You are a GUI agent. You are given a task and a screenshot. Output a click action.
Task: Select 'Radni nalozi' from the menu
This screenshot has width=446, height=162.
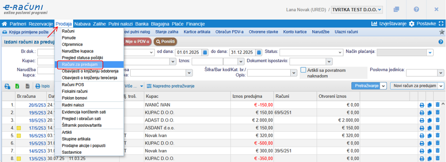[x=73, y=105]
